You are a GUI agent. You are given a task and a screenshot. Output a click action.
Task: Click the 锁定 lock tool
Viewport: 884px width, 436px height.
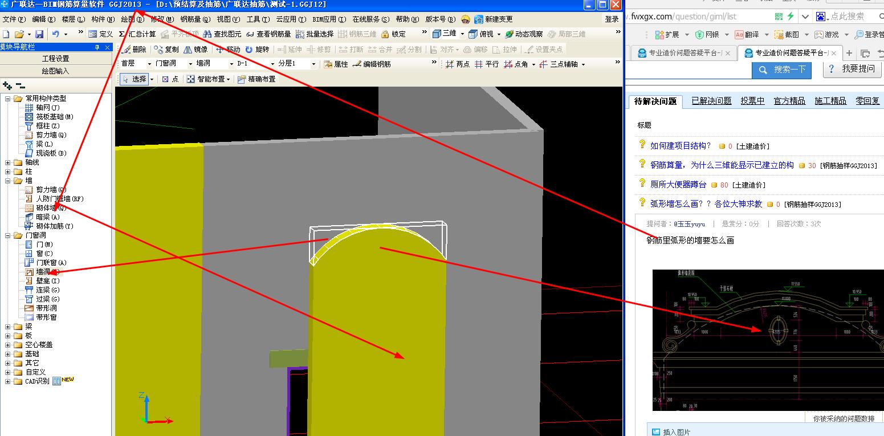pos(393,34)
